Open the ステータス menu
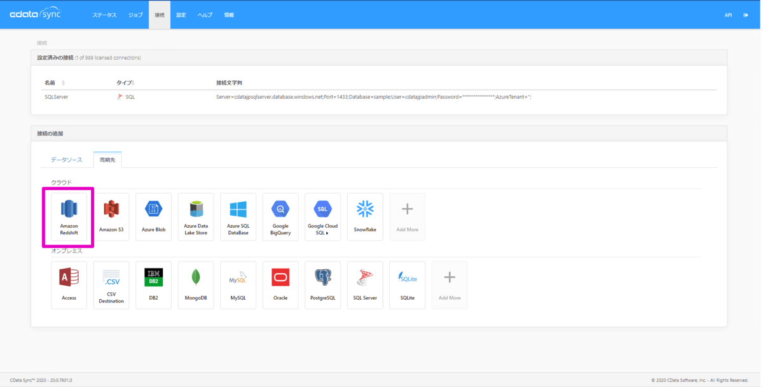This screenshot has width=763, height=387. coord(104,15)
